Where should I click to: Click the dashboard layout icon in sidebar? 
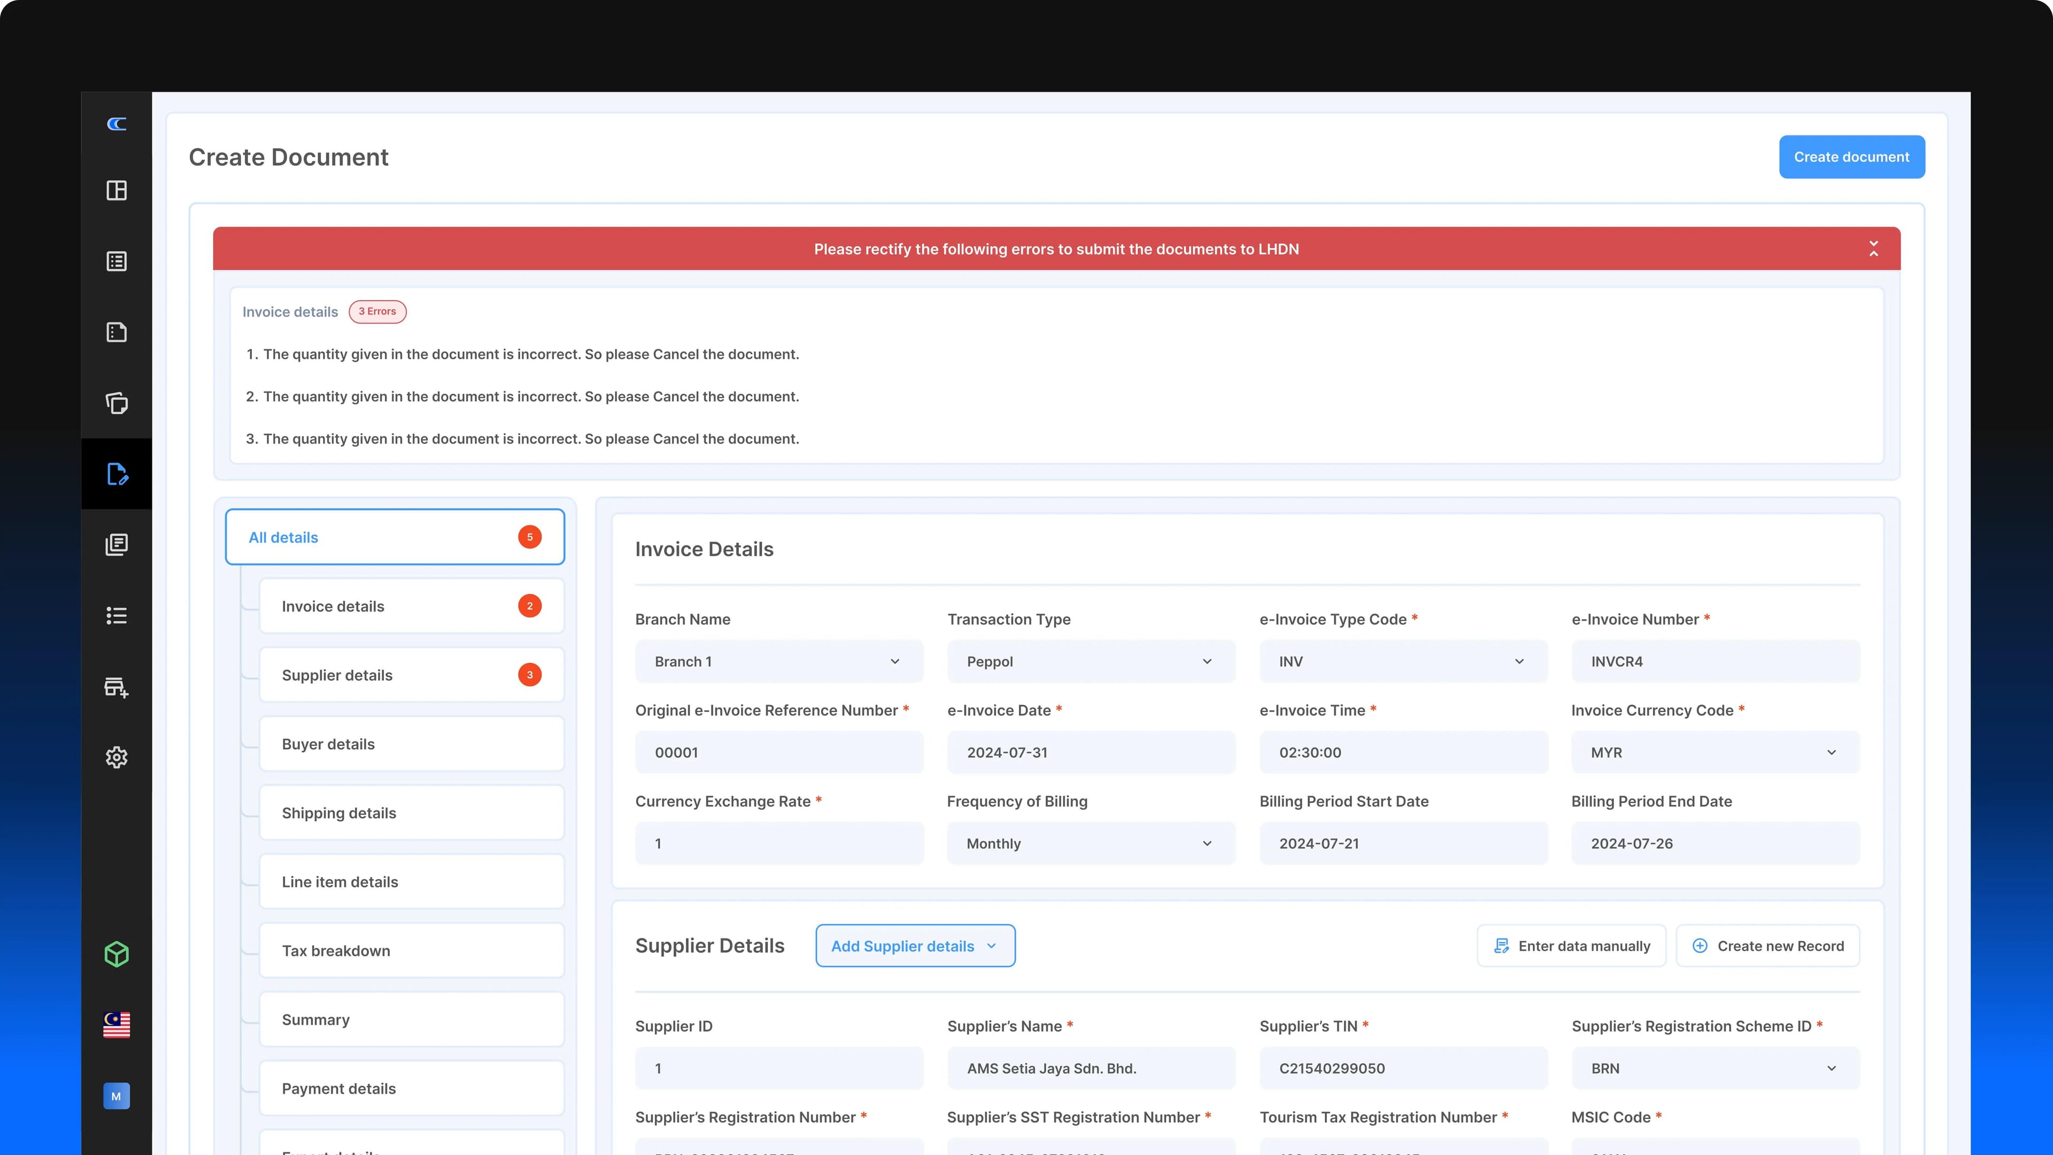pos(117,190)
